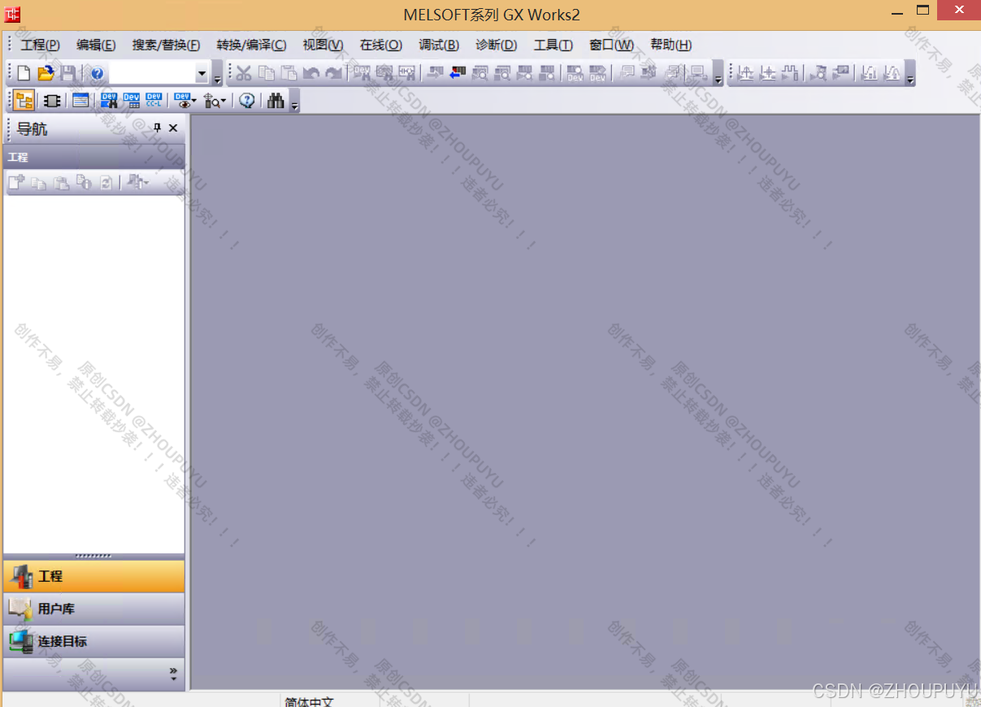Image resolution: width=981 pixels, height=707 pixels.
Task: Open the 搜索/替换(F) menu
Action: point(166,45)
